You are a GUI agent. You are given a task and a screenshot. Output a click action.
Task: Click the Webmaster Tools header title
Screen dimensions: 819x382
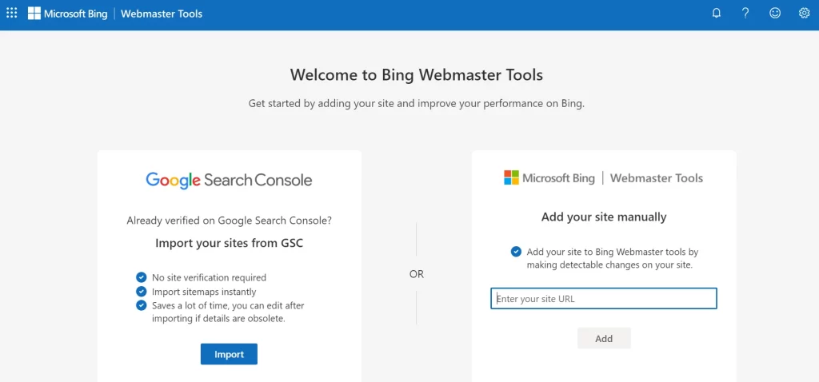click(x=162, y=14)
